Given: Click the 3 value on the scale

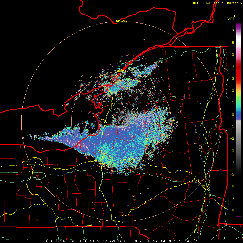Looking at the screenshot, I should pos(233,78).
